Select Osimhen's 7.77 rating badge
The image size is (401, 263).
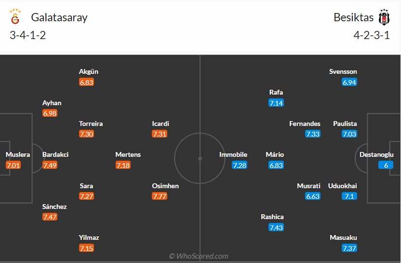pos(160,196)
